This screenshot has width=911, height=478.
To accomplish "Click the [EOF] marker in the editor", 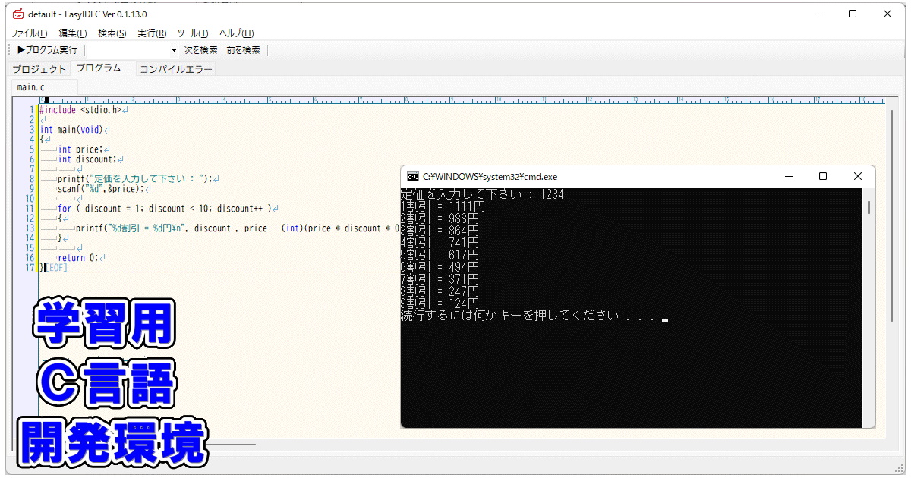I will click(55, 268).
